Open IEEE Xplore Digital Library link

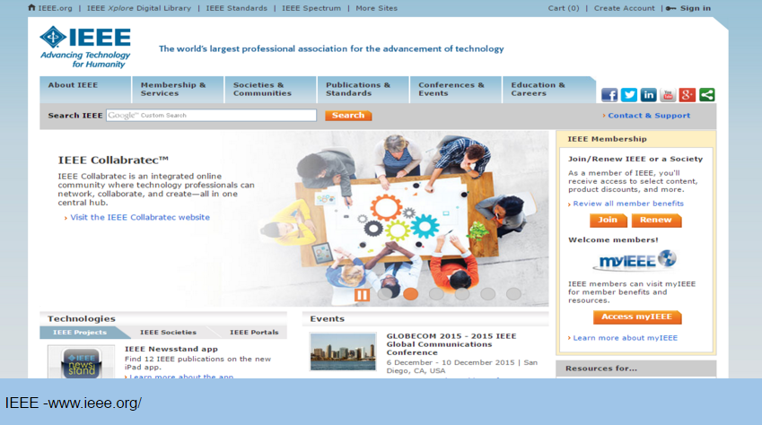(139, 8)
